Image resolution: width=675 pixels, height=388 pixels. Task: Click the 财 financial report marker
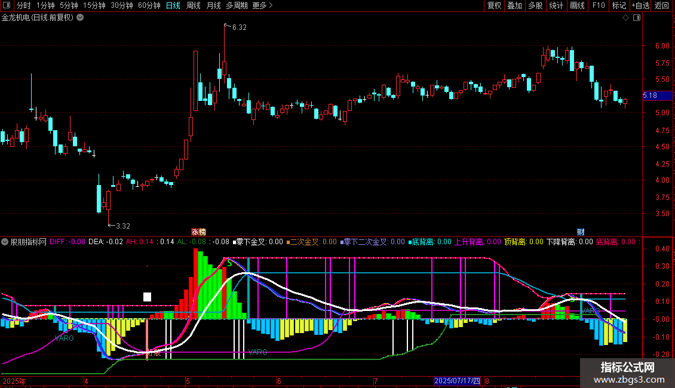click(581, 232)
